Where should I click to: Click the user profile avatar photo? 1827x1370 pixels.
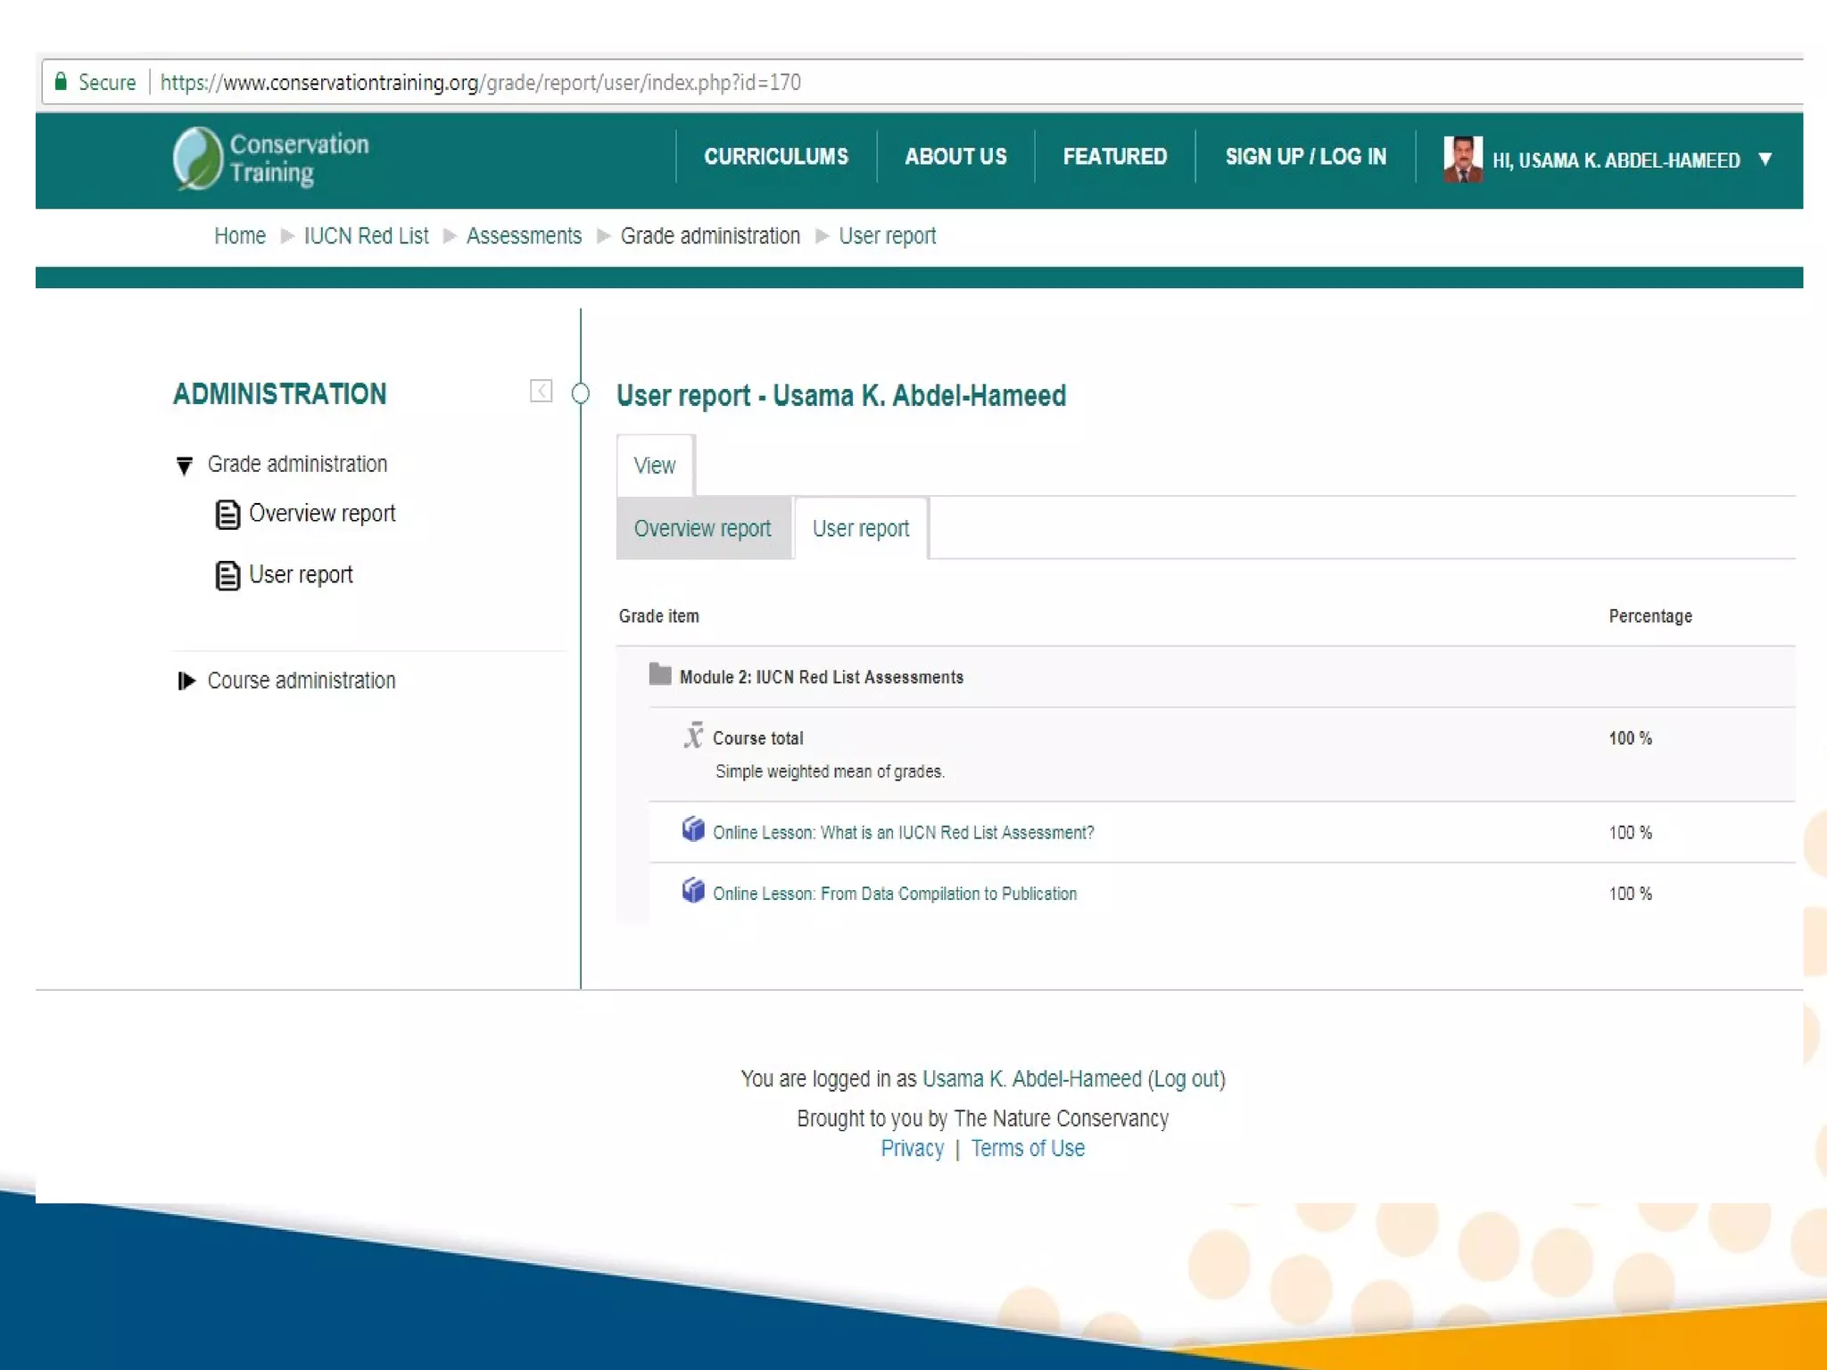(x=1462, y=159)
